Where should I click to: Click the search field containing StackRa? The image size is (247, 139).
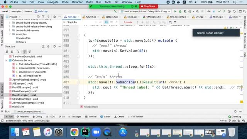[80, 22]
